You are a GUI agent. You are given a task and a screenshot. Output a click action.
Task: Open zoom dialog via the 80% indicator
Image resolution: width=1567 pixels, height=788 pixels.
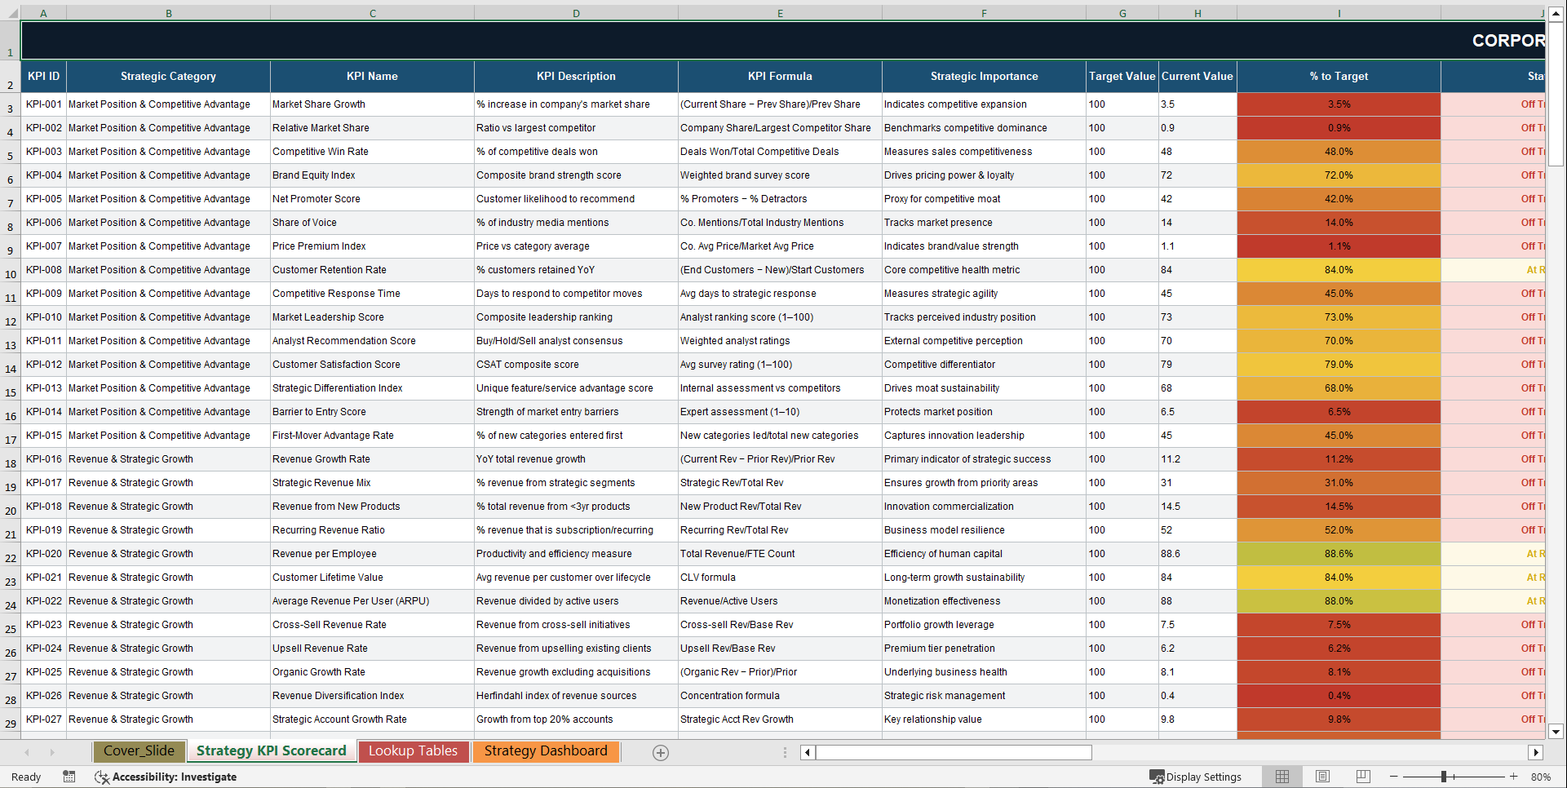pyautogui.click(x=1542, y=777)
